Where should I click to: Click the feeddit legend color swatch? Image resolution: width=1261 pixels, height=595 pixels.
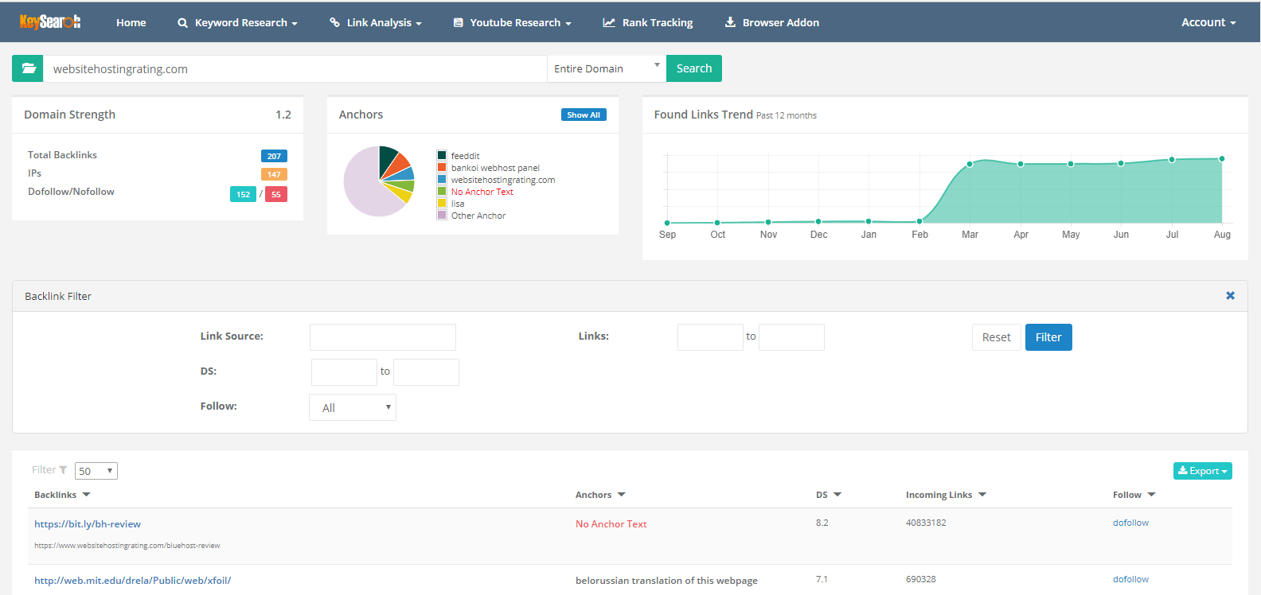[x=442, y=156]
